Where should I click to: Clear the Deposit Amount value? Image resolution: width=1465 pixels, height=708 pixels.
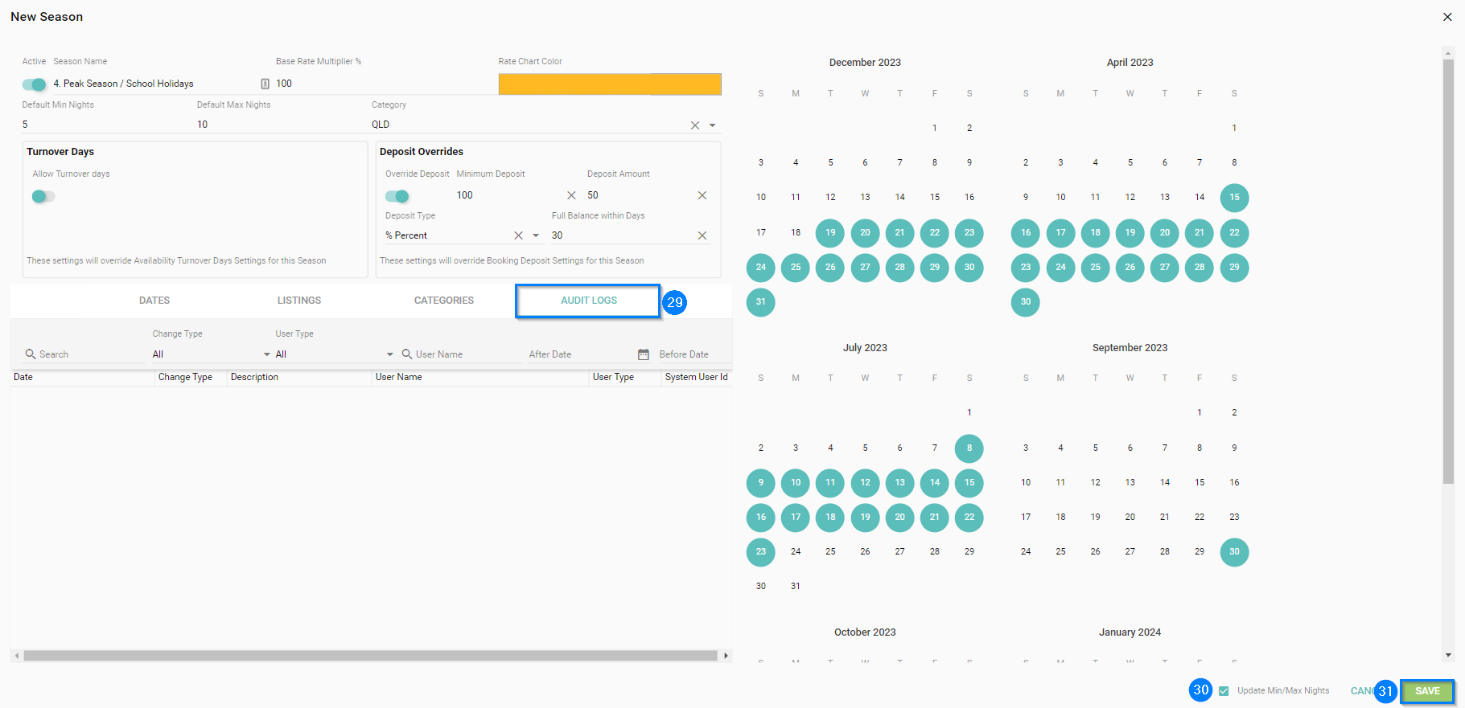coord(702,195)
